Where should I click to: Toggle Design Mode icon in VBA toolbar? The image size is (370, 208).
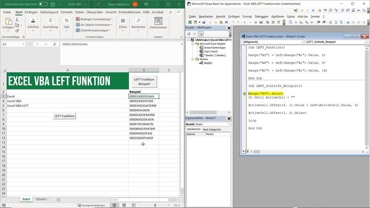click(x=261, y=22)
